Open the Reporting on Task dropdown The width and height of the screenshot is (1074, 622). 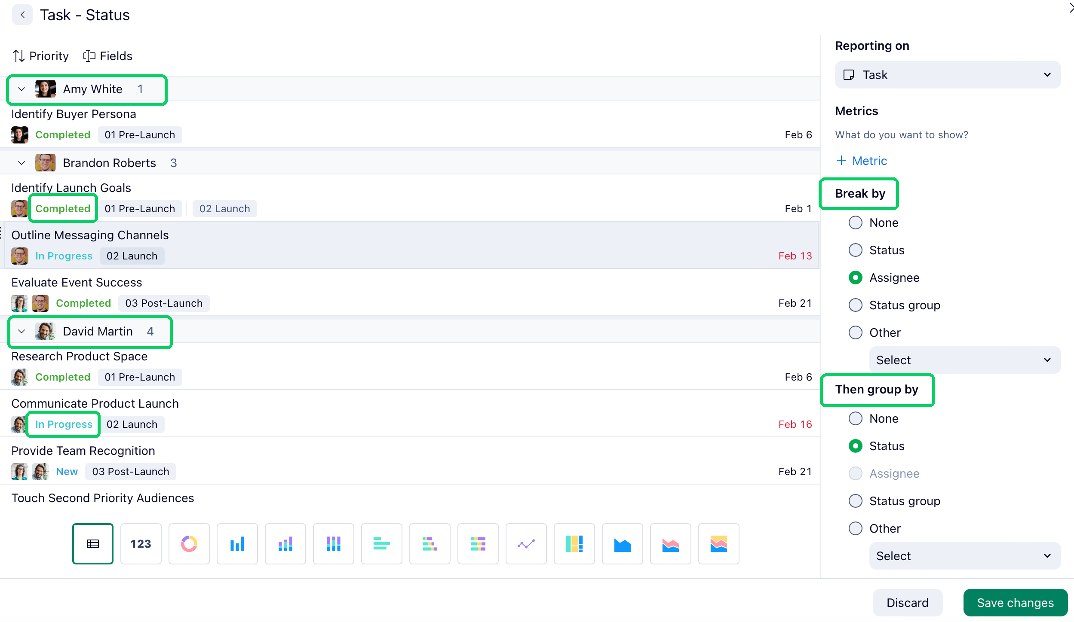[x=947, y=74]
